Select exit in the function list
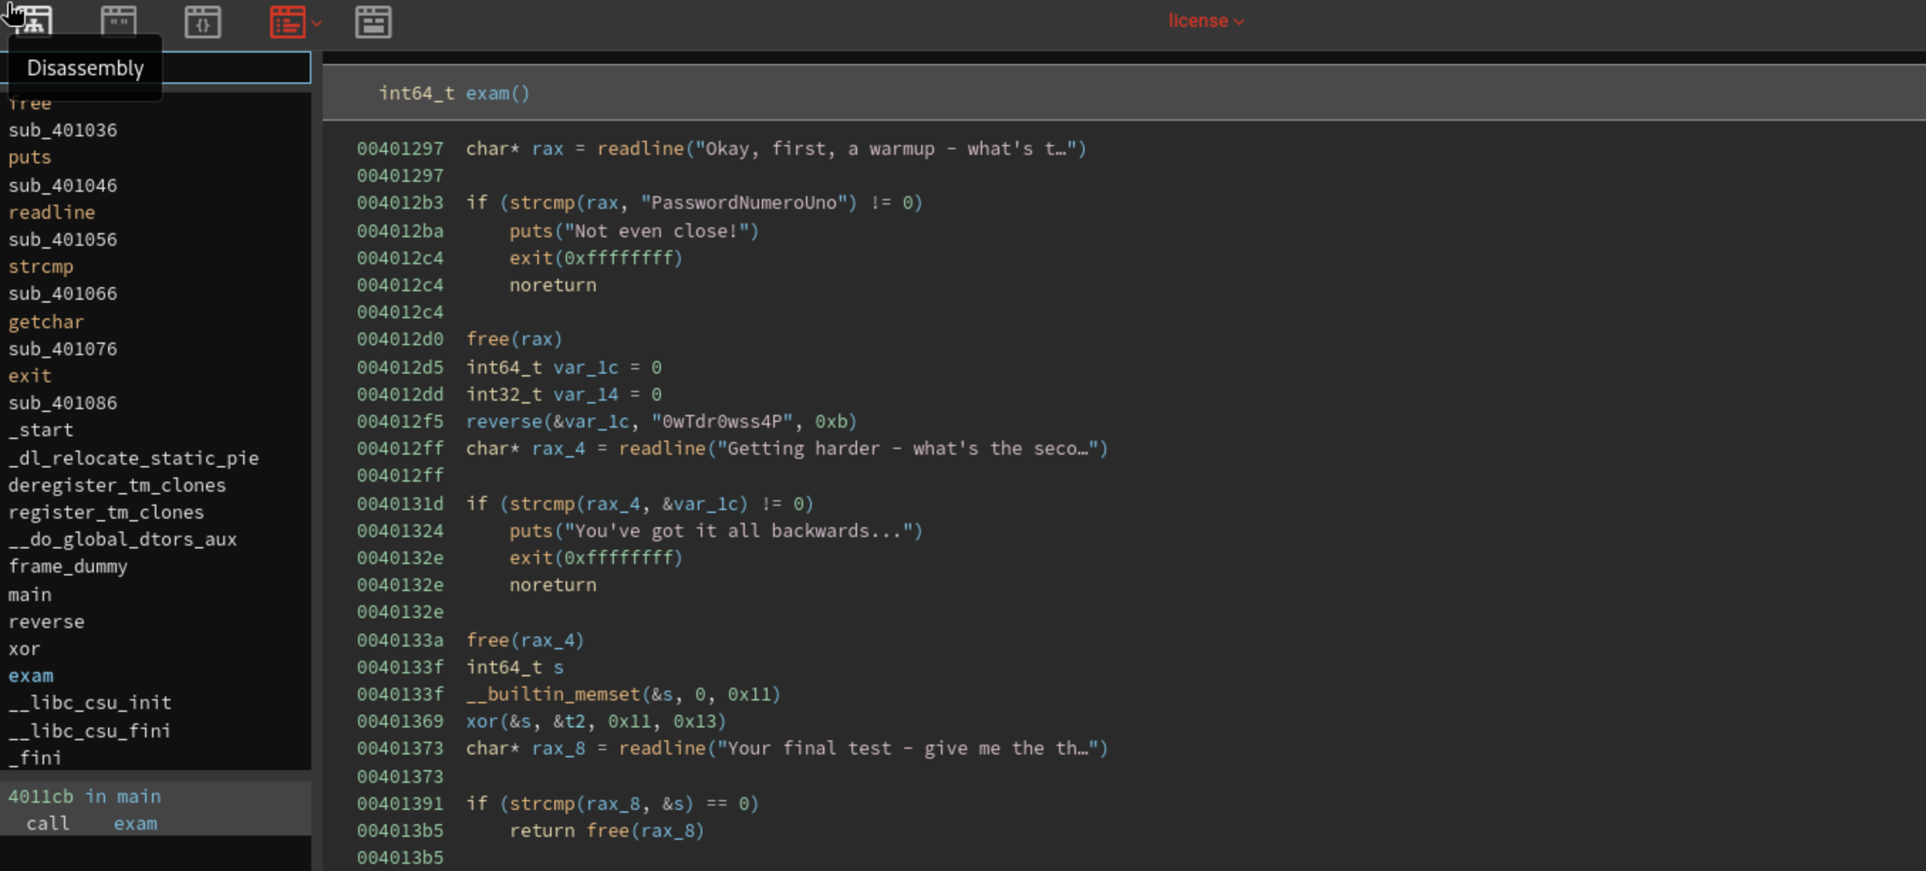This screenshot has height=871, width=1926. 30,375
